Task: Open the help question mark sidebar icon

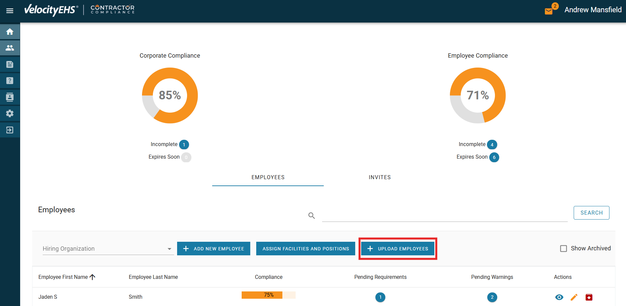Action: 10,81
